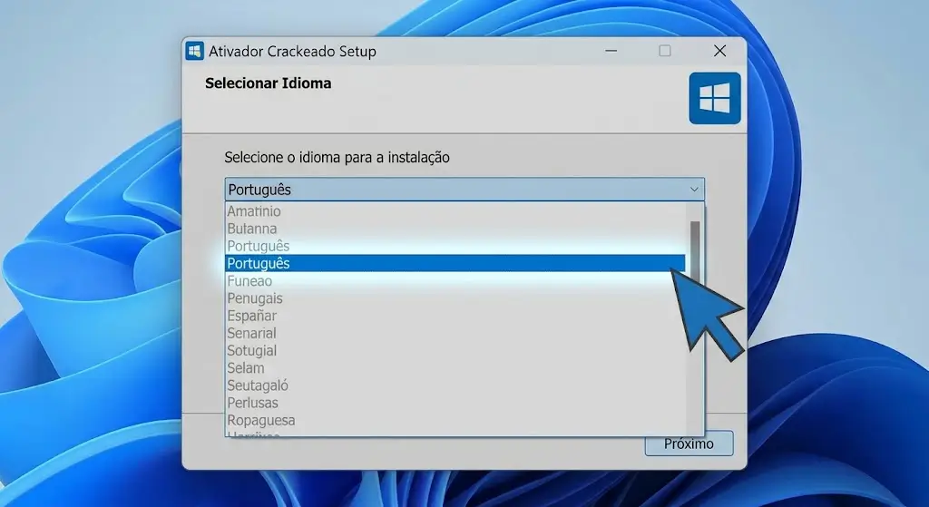Screen dimensions: 929x507
Task: Select Penugais from the list
Action: coord(455,297)
